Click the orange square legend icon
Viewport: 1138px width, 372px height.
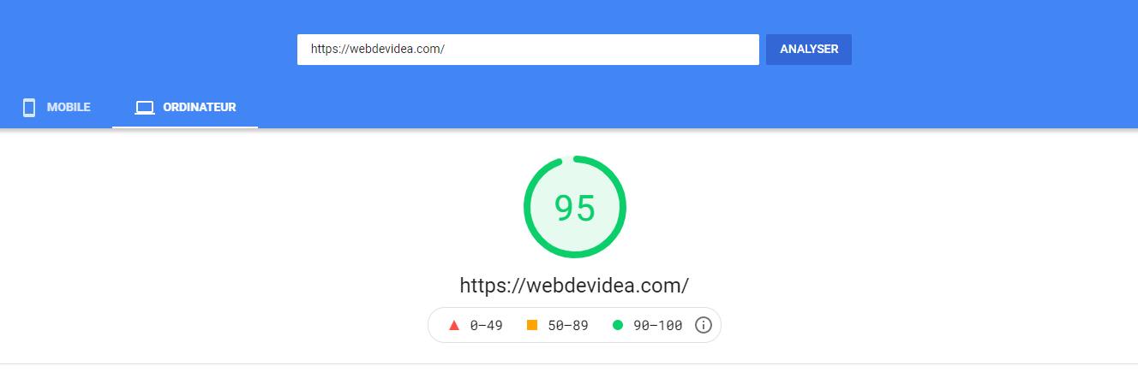tap(532, 325)
